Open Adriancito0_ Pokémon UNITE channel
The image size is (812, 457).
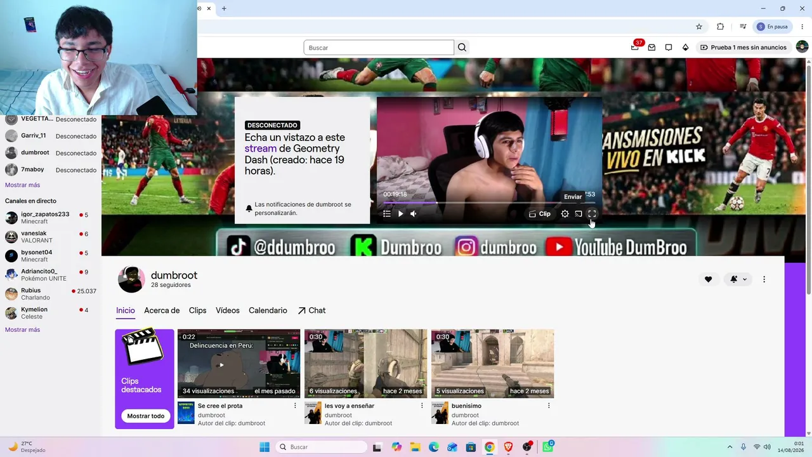click(x=51, y=275)
